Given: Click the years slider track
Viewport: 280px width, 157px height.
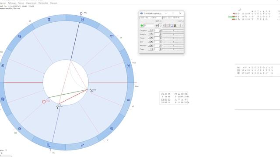Looking at the screenshot, I should 173,49.
